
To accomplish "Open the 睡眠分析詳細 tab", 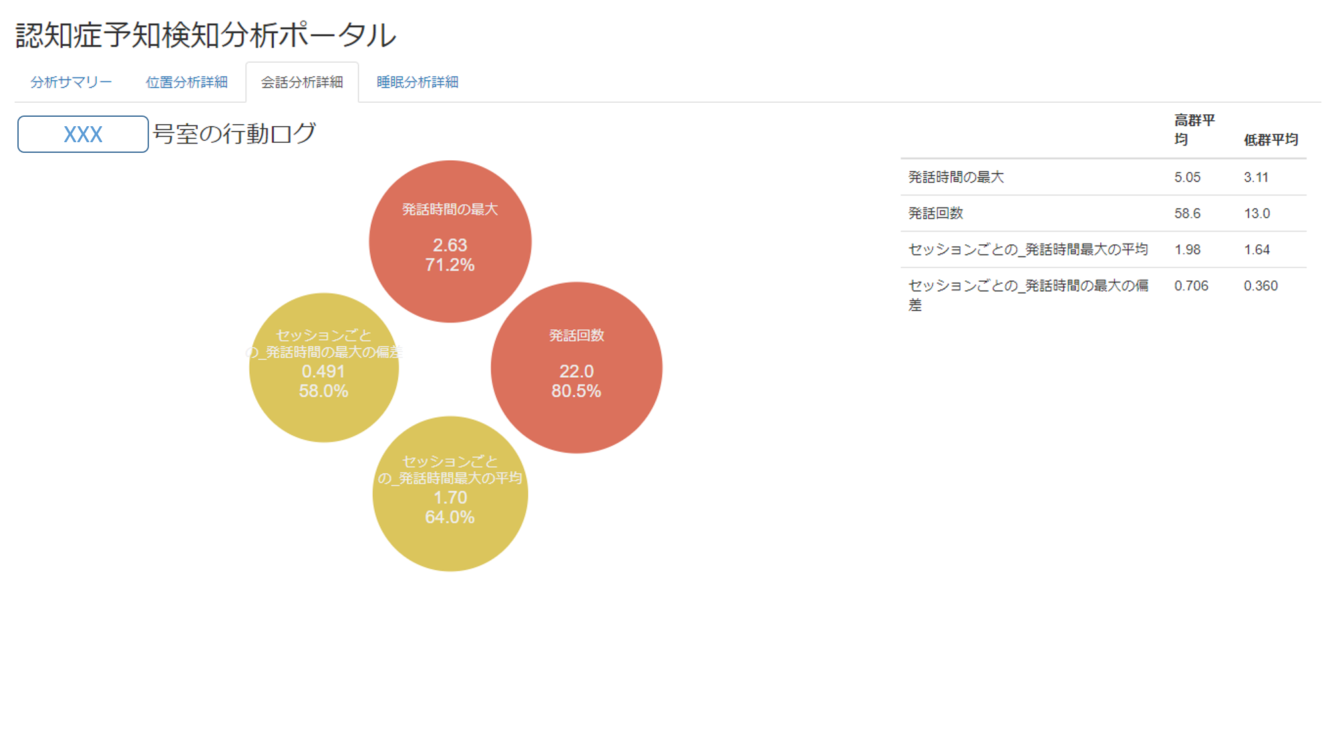I will point(417,82).
